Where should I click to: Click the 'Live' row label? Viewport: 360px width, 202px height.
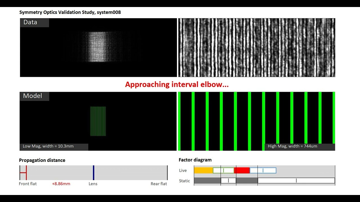pyautogui.click(x=183, y=171)
